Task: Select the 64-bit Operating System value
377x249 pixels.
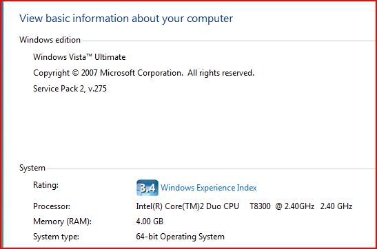Action: 181,237
